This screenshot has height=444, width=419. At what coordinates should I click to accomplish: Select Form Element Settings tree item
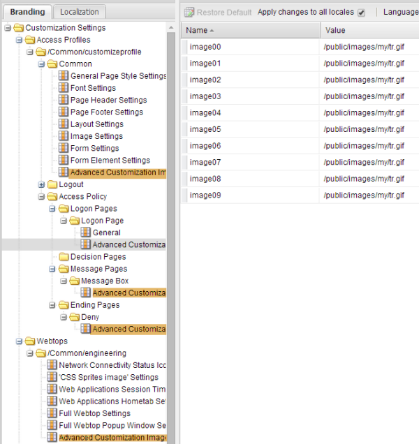[110, 161]
